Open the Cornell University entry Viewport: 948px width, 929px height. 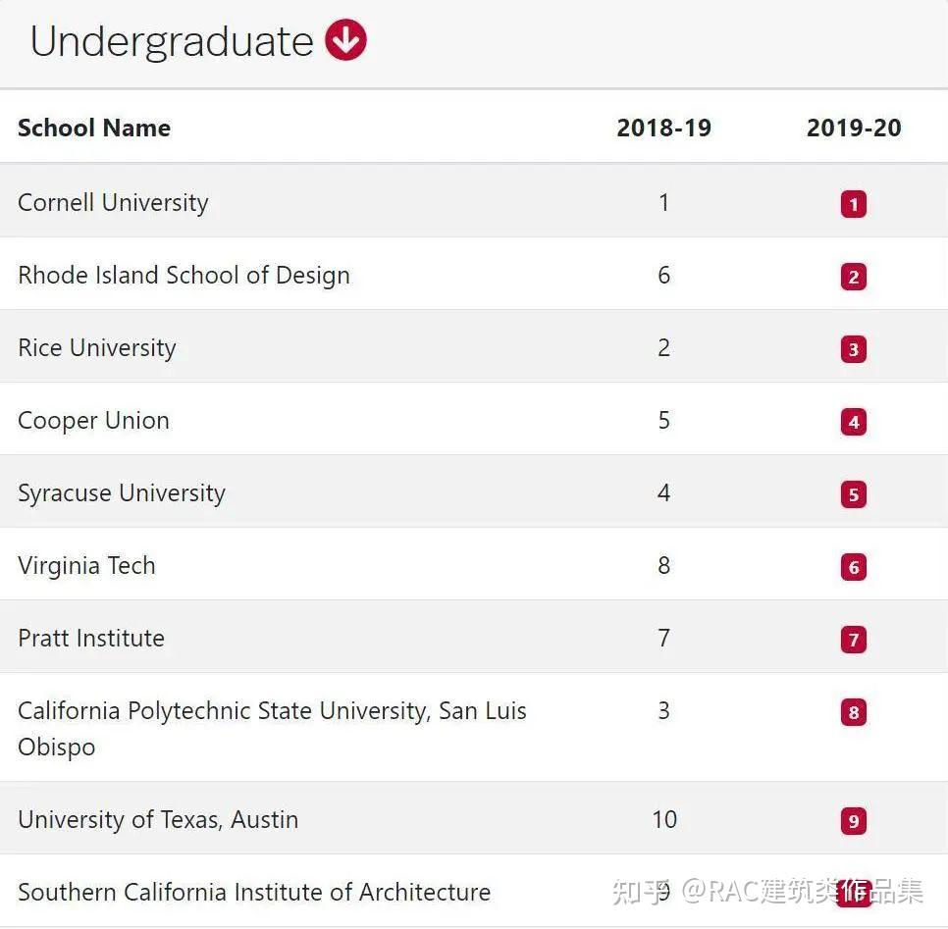[x=113, y=203]
